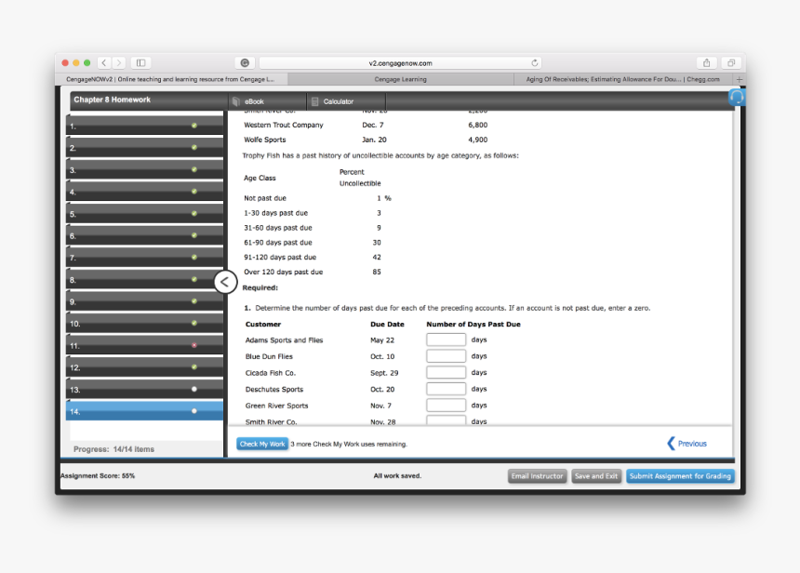The height and width of the screenshot is (573, 800).
Task: Select question 11 in the homework list
Action: coord(144,345)
